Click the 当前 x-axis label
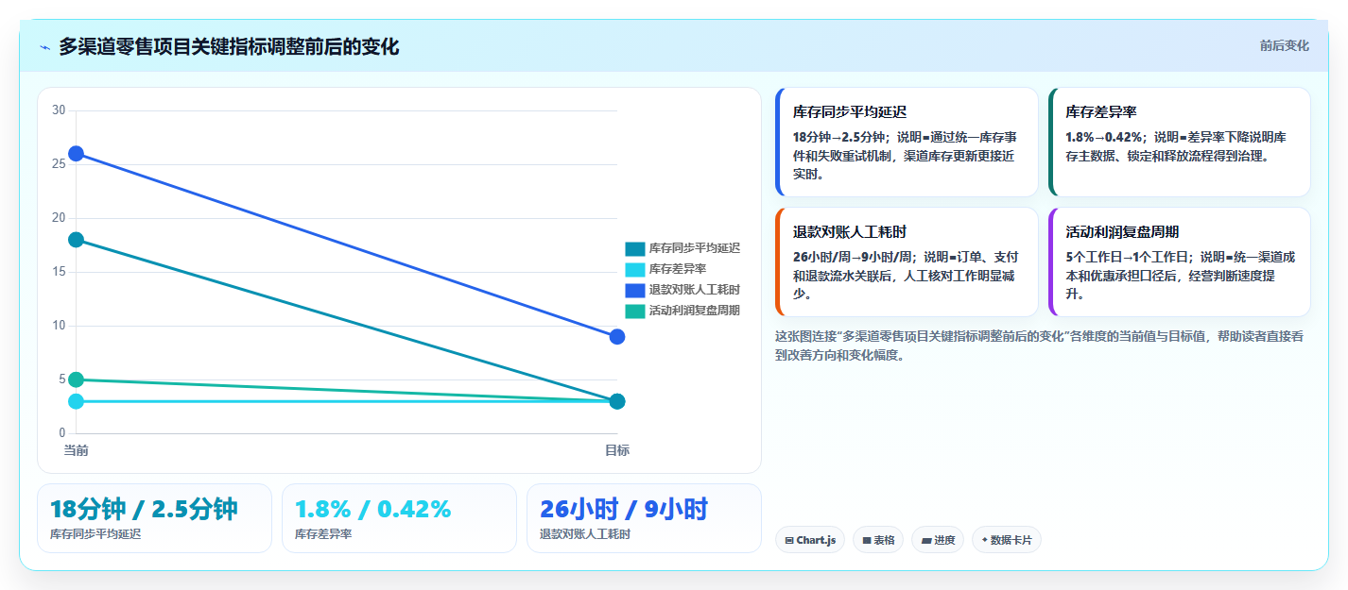Image resolution: width=1348 pixels, height=590 pixels. (x=77, y=450)
